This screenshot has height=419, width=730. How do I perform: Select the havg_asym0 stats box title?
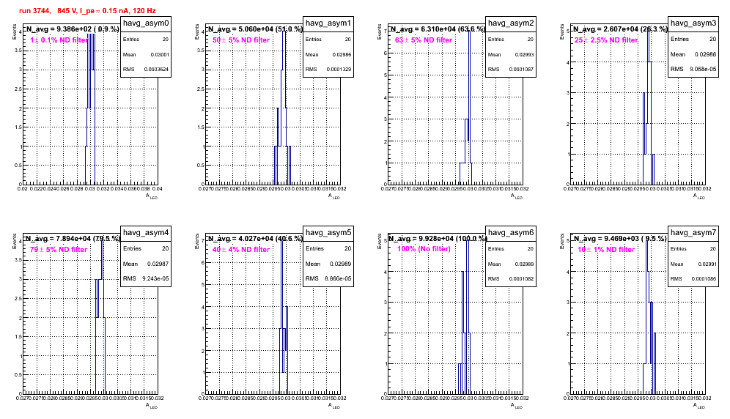(146, 23)
